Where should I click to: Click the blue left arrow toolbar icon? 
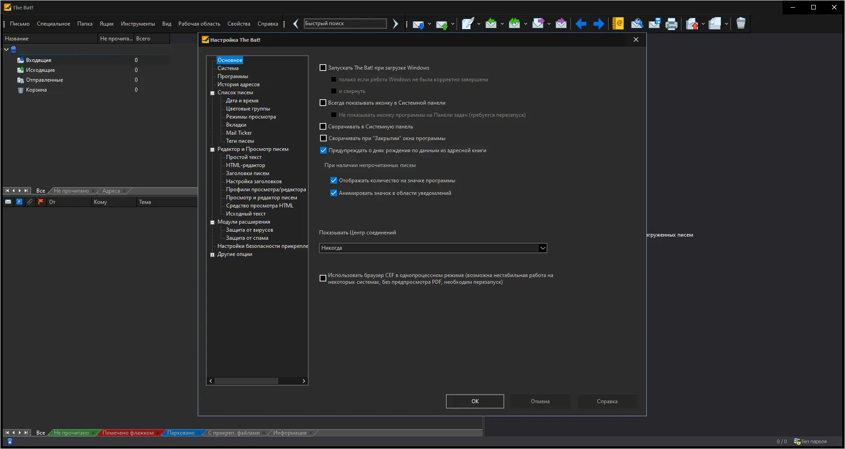pos(581,24)
